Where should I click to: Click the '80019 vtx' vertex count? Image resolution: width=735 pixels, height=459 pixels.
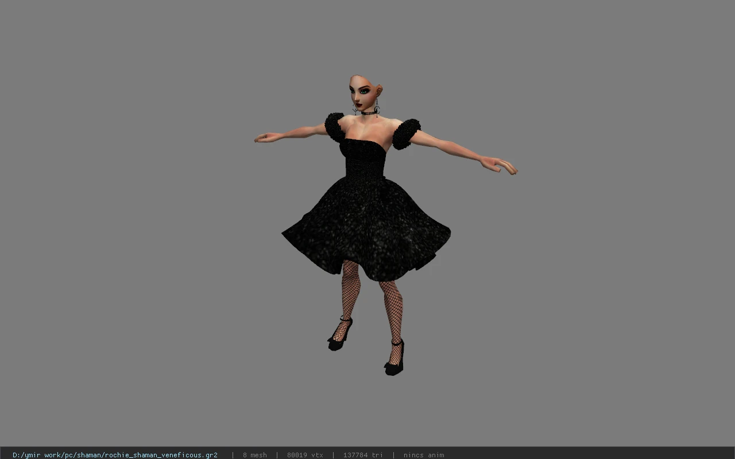(305, 455)
